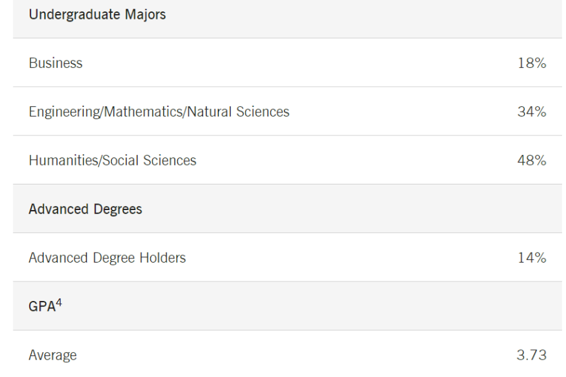
Task: Select the Advanced Degree Holders label
Action: pyautogui.click(x=107, y=257)
